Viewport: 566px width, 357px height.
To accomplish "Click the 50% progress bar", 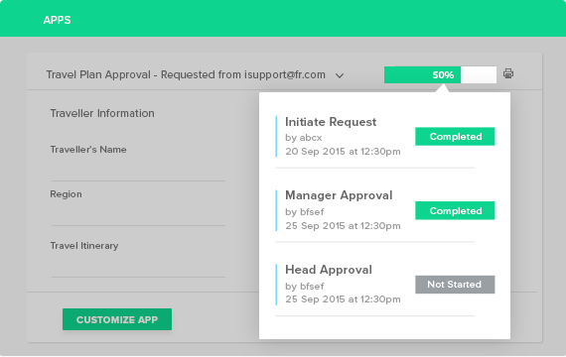I will coord(440,75).
